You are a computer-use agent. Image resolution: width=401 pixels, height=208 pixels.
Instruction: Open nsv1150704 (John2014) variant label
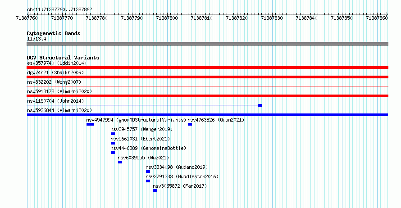click(55, 101)
